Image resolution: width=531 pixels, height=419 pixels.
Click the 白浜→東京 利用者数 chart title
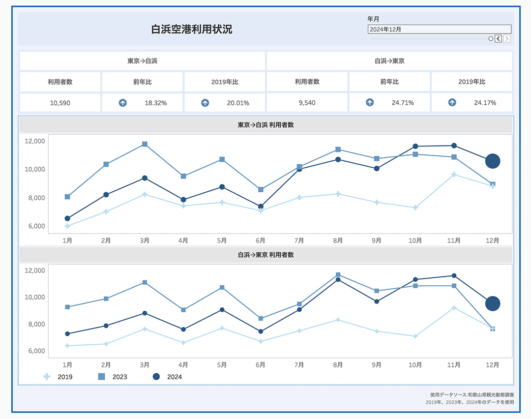pyautogui.click(x=265, y=255)
